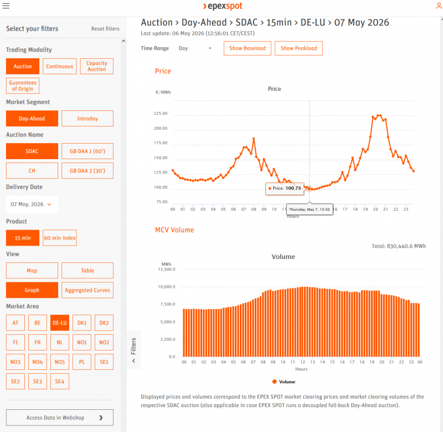Select DK2 market area
This screenshot has height=432, width=443.
104,323
